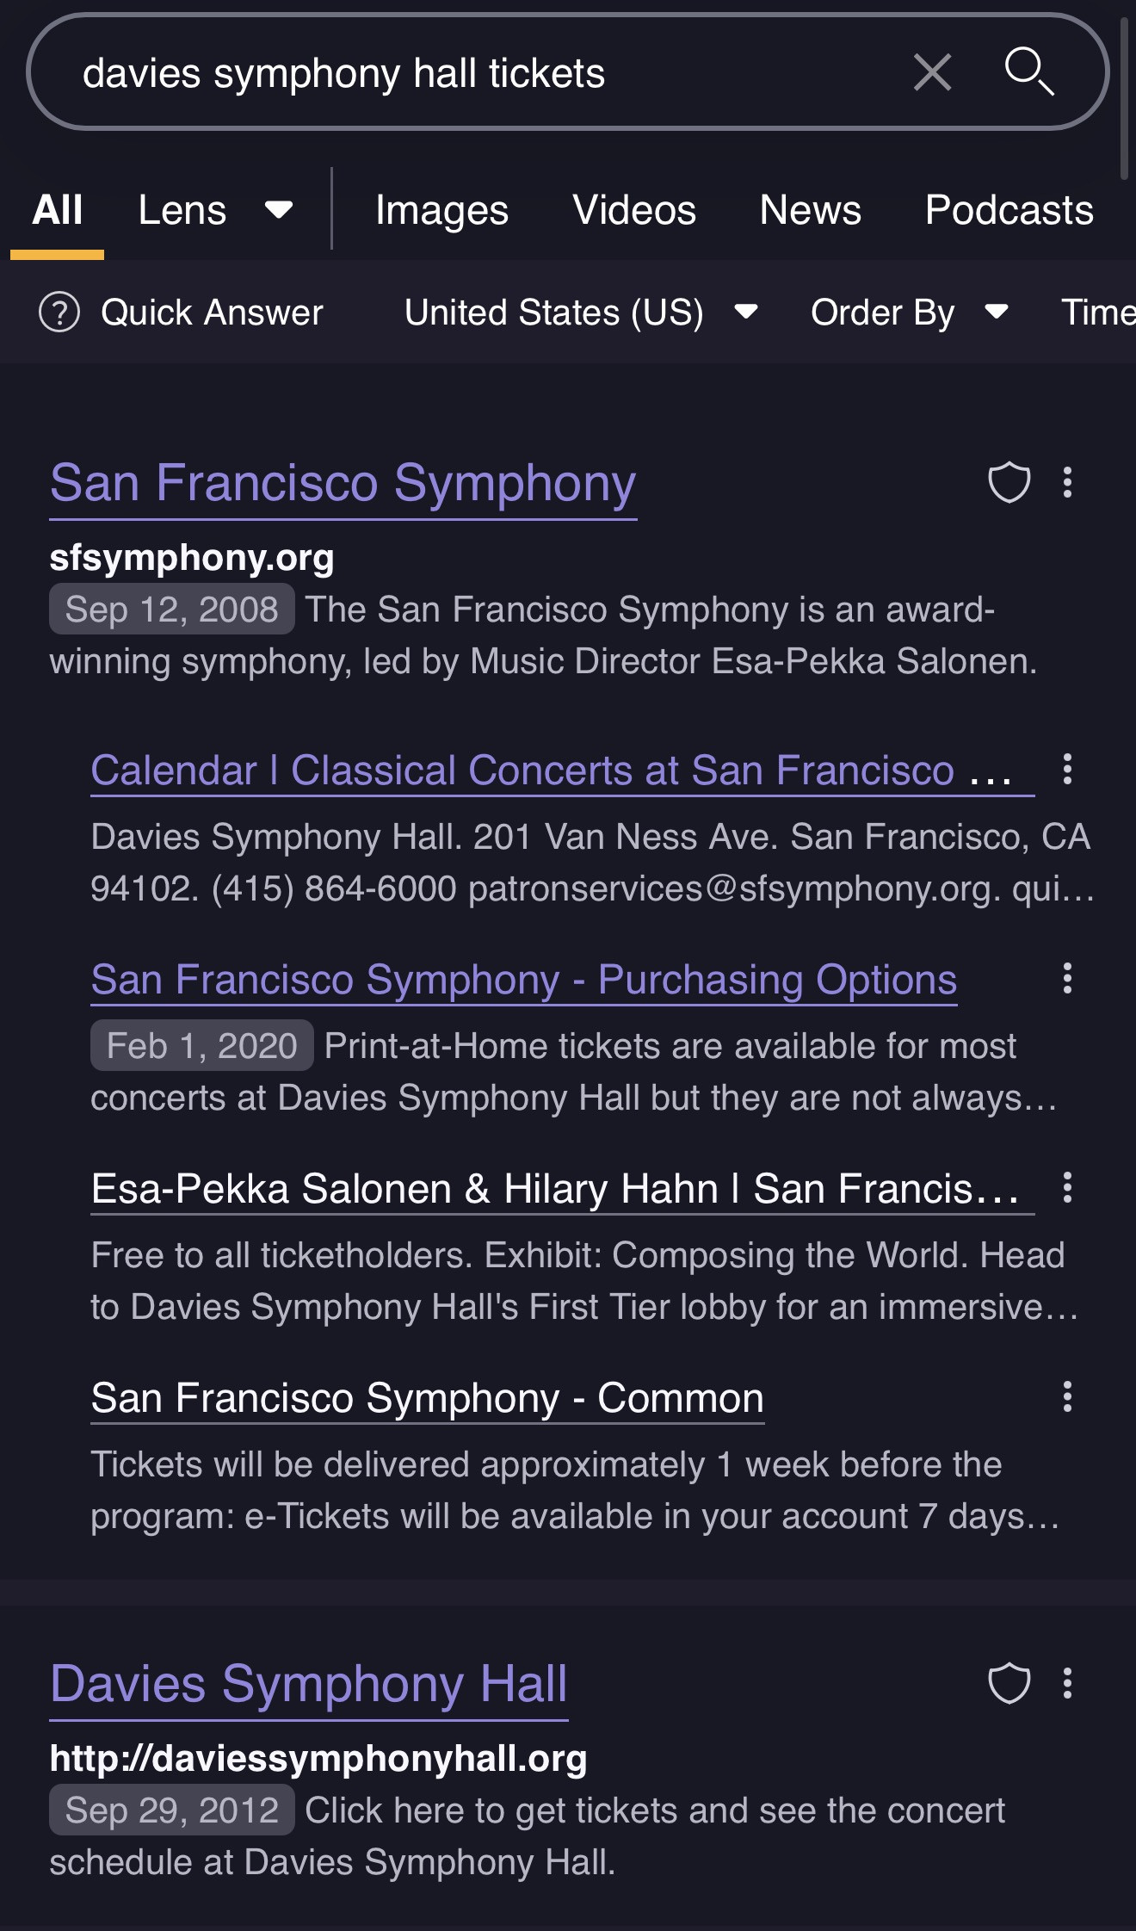Click the shield icon beside Davies Symphony Hall
This screenshot has height=1931, width=1136.
tap(1009, 1683)
